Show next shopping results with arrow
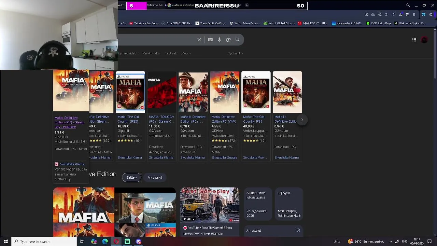 [x=302, y=120]
